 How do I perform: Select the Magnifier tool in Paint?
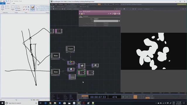[x=28, y=10]
